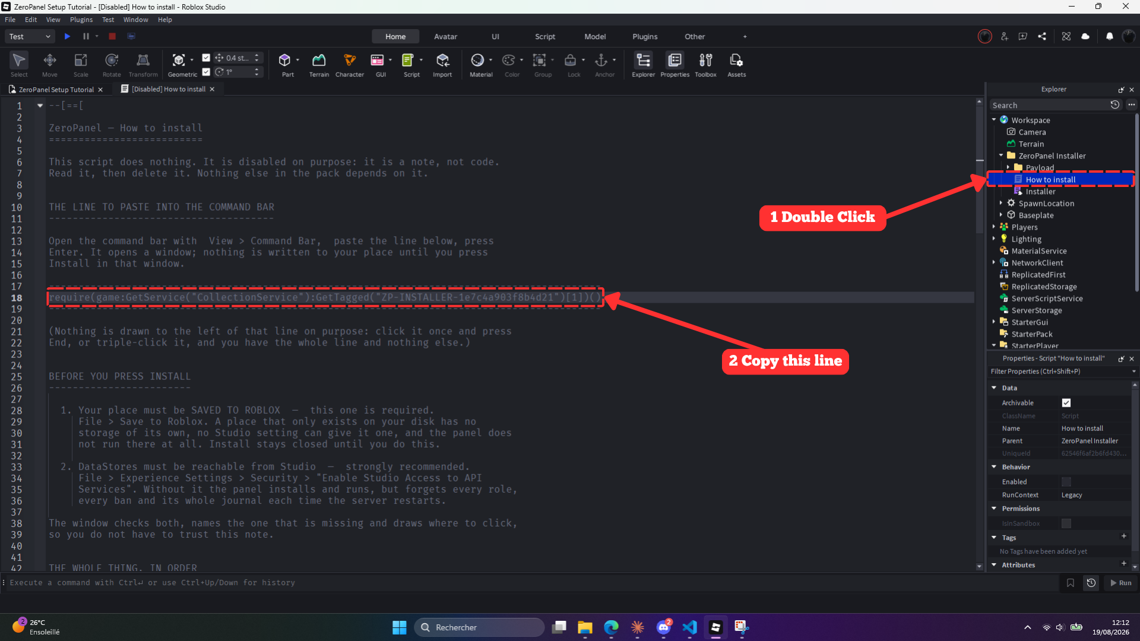Start playtest with the Play button
This screenshot has height=641, width=1140.
pos(67,36)
